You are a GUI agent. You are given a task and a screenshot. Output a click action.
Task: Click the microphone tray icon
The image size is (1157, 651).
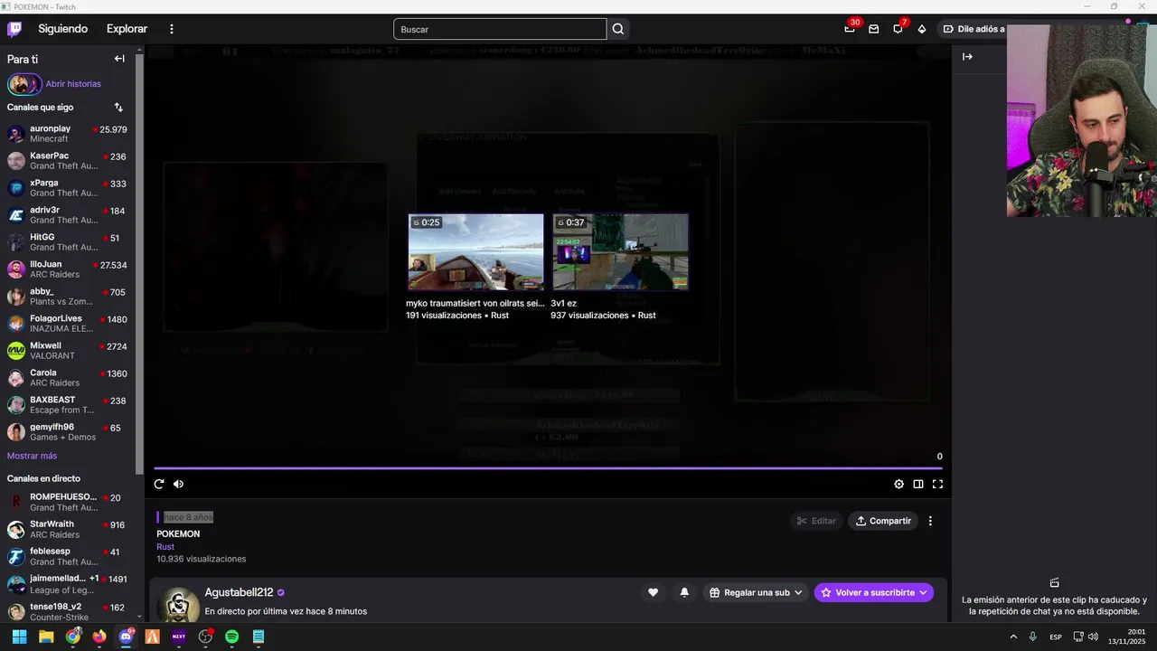tap(1032, 637)
